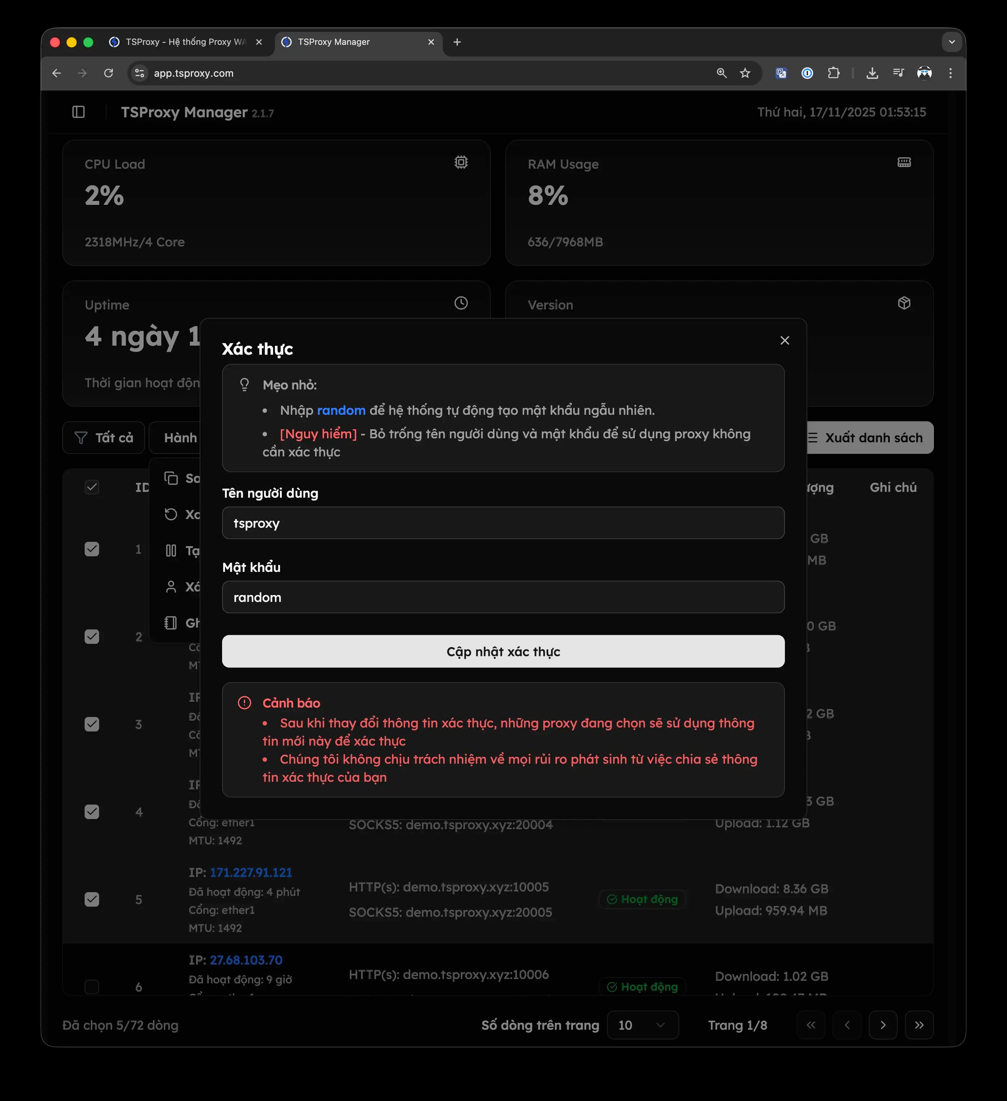Go to the next page of results
1007x1101 pixels.
(x=883, y=1025)
